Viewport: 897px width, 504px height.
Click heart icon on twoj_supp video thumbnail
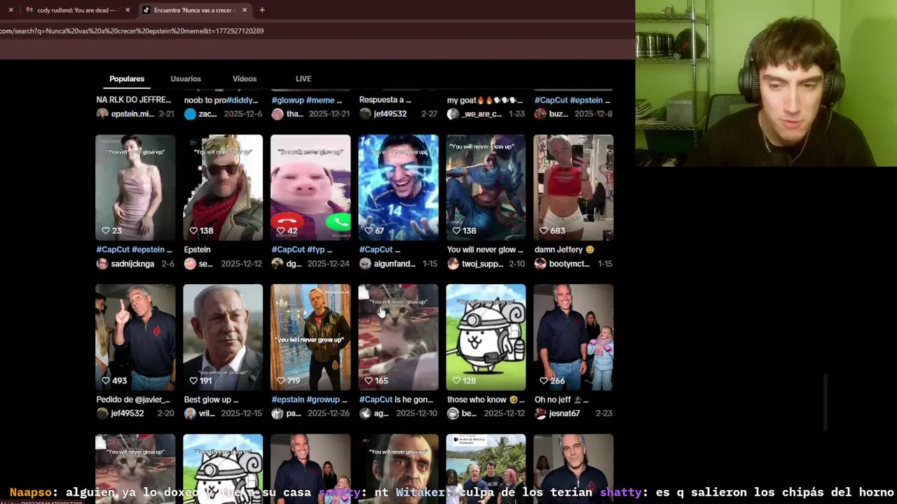click(x=456, y=230)
